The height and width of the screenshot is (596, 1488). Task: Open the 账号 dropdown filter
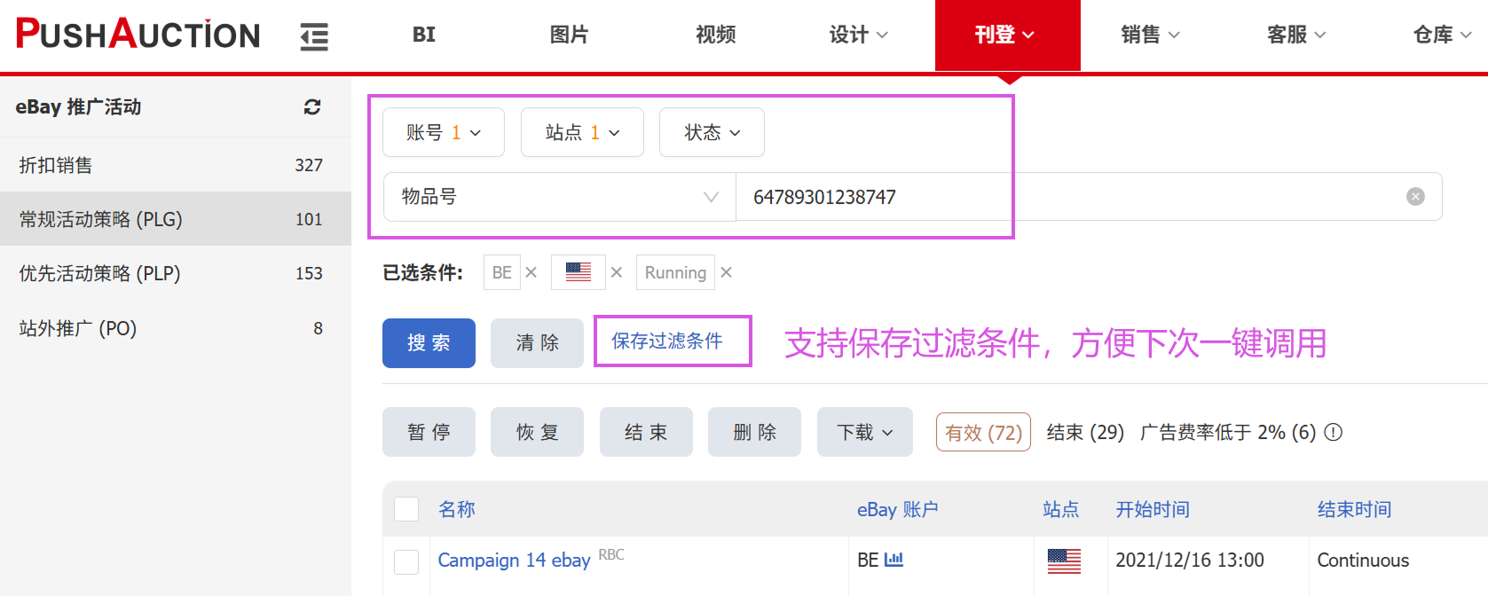pos(443,132)
